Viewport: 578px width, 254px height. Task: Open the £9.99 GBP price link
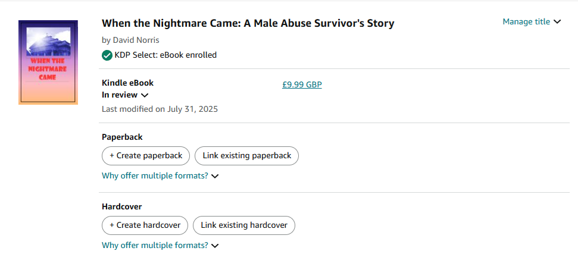point(302,85)
